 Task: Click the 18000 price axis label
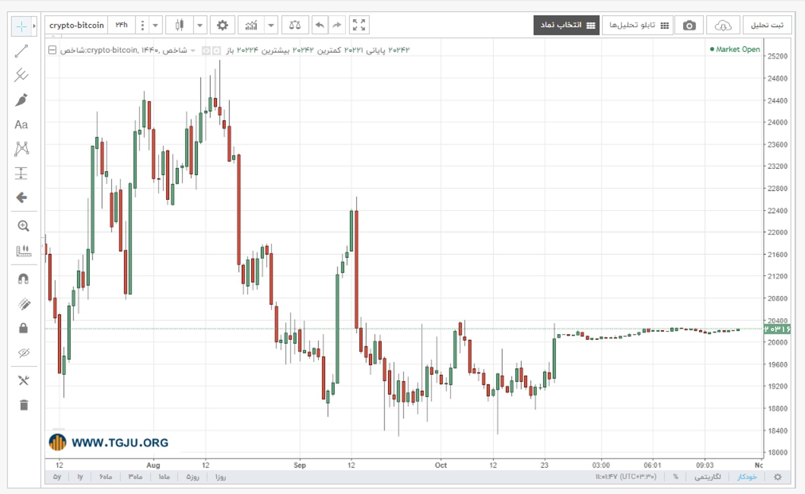[x=777, y=453]
